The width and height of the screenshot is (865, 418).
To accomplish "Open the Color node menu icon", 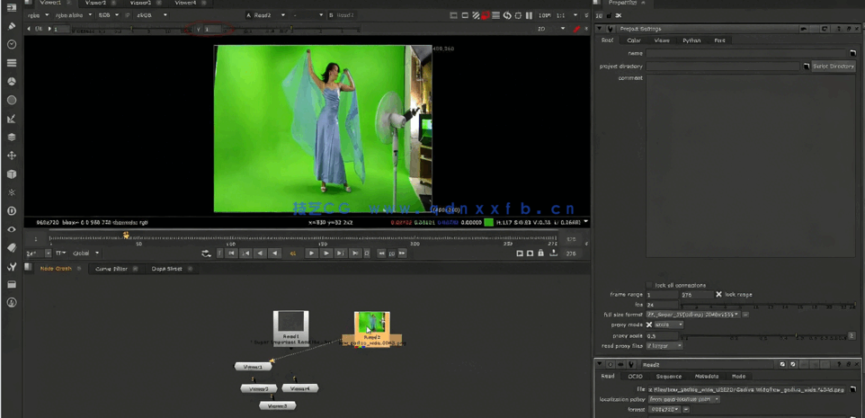I will click(x=12, y=81).
